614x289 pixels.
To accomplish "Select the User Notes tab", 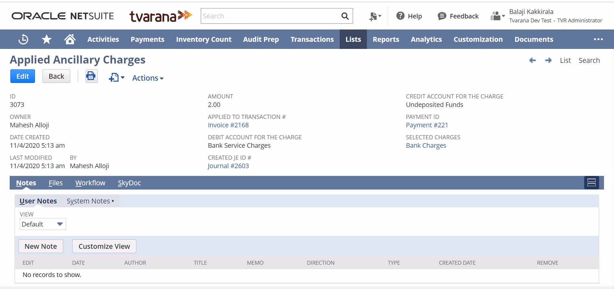I will point(38,201).
